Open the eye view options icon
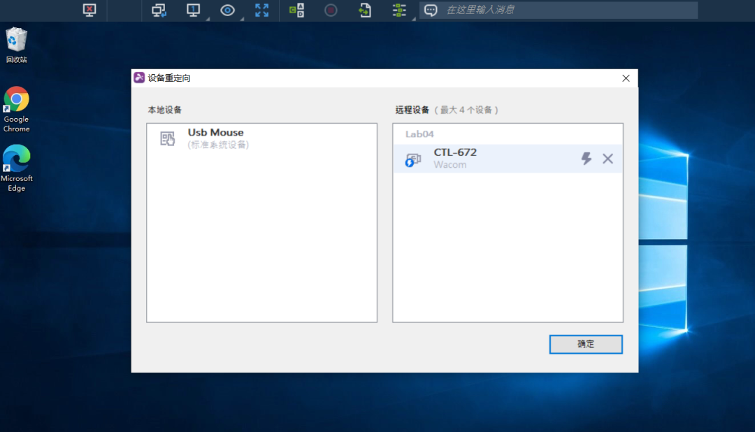The image size is (755, 432). pyautogui.click(x=227, y=10)
